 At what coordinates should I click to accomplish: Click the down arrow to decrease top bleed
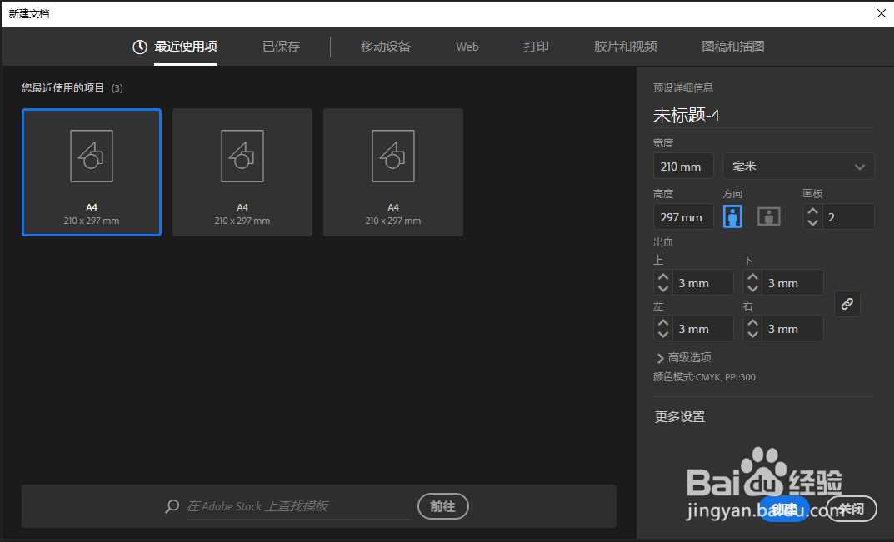[x=662, y=287]
